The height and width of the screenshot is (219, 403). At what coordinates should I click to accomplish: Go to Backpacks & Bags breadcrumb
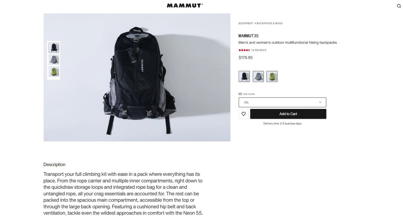point(270,23)
